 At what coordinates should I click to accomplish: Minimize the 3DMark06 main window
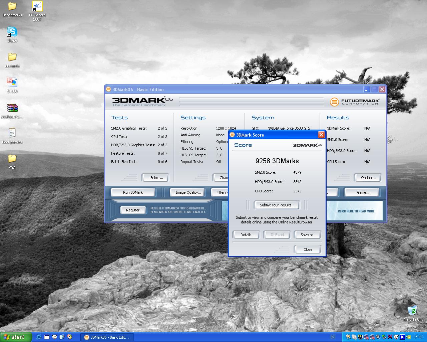click(367, 89)
